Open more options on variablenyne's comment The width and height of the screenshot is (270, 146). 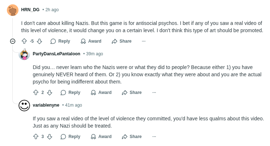154,137
